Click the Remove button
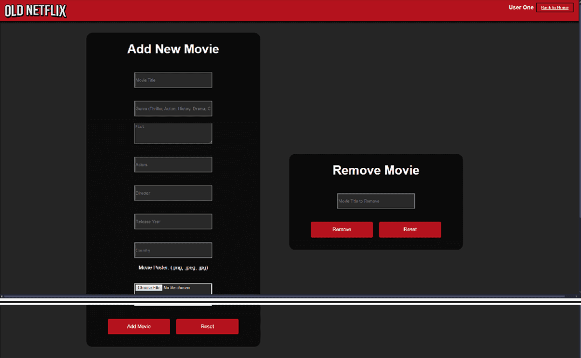Image resolution: width=581 pixels, height=358 pixels. point(342,229)
